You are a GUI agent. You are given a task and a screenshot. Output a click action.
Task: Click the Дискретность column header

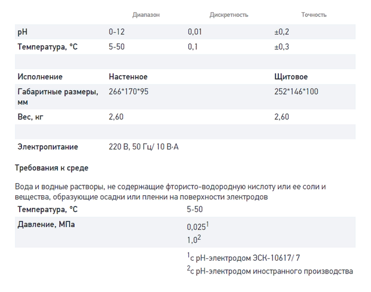pyautogui.click(x=229, y=14)
